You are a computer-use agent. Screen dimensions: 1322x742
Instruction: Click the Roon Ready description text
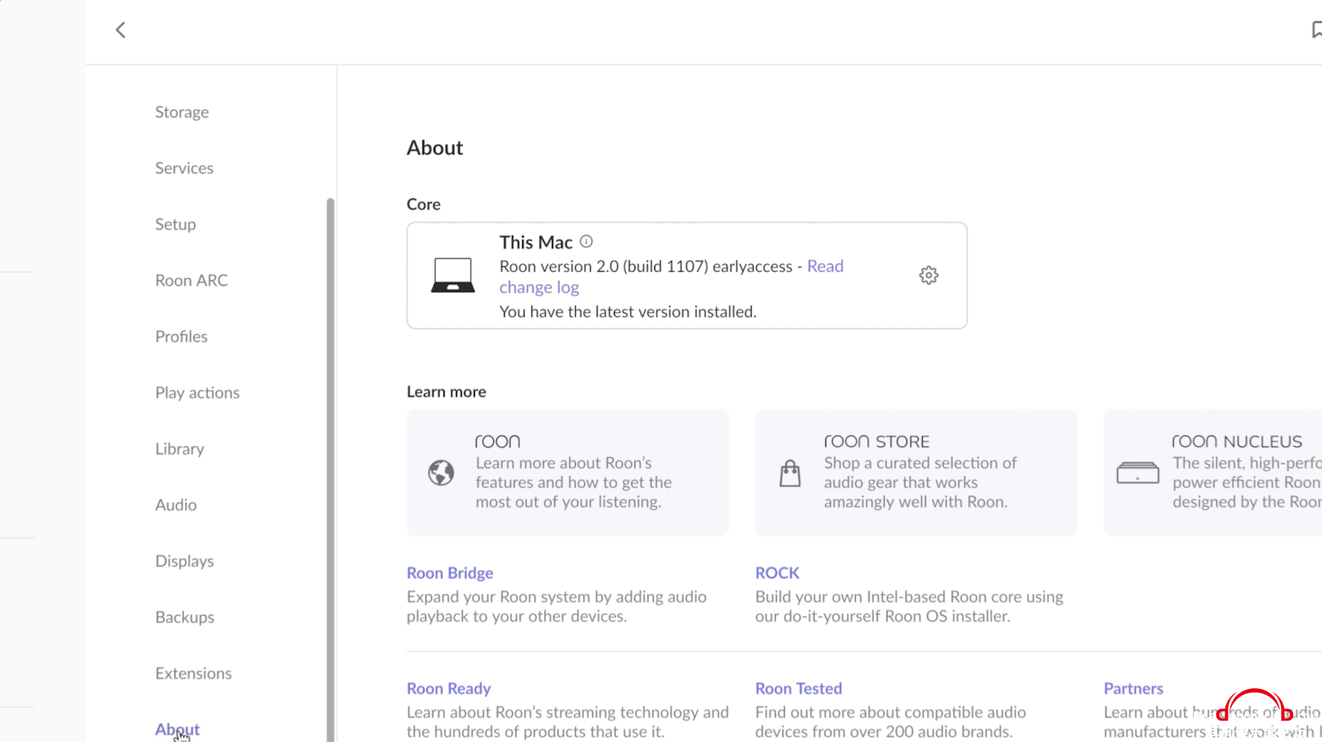[568, 723]
